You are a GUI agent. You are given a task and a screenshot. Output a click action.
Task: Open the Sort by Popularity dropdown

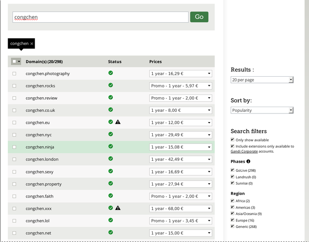(262, 111)
